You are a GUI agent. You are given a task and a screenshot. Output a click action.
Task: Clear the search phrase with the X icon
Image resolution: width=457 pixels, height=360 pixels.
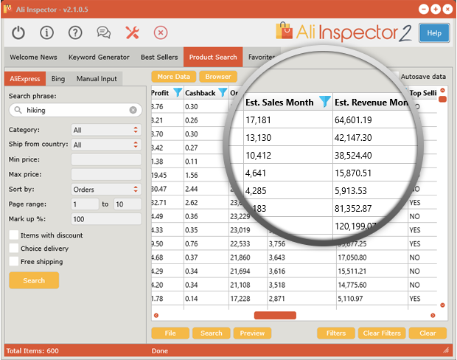(x=133, y=110)
